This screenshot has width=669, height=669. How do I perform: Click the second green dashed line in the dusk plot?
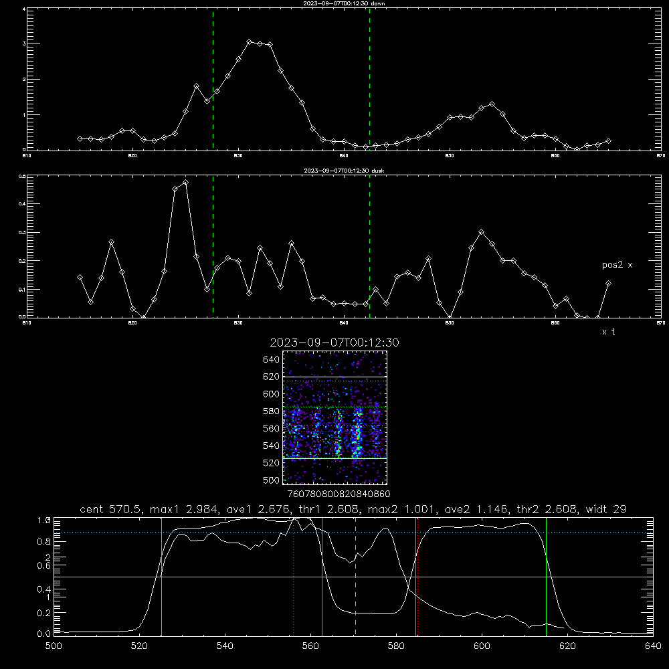point(369,247)
